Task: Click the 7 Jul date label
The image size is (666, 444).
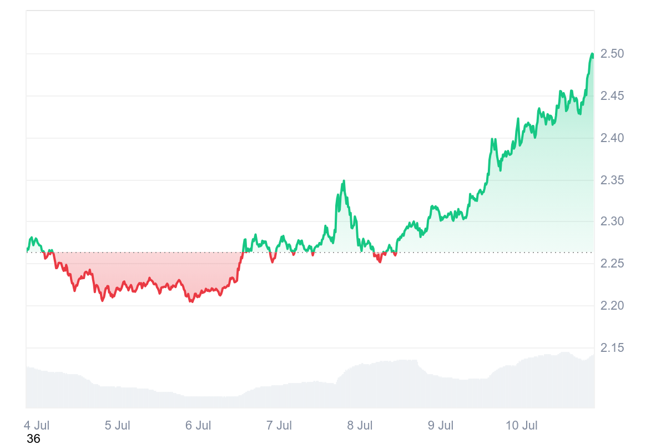Action: pos(279,426)
